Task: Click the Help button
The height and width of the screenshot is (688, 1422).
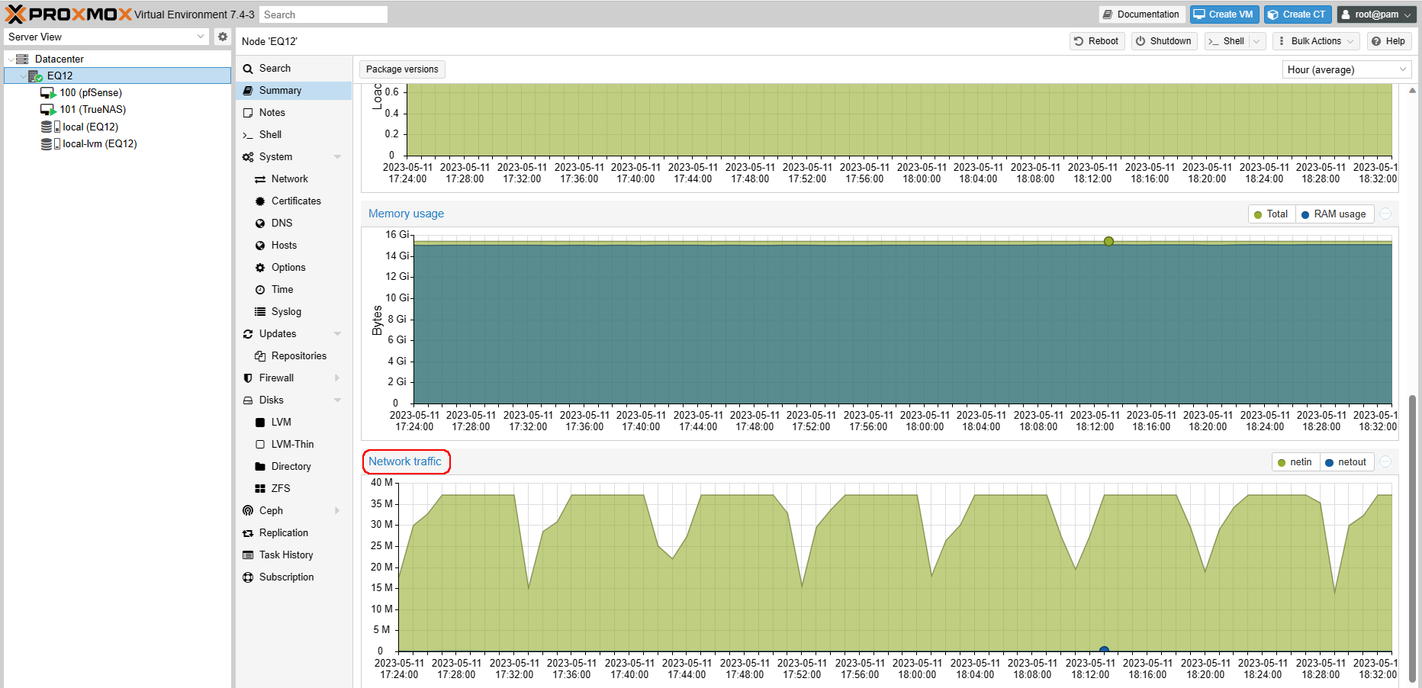Action: pyautogui.click(x=1388, y=41)
